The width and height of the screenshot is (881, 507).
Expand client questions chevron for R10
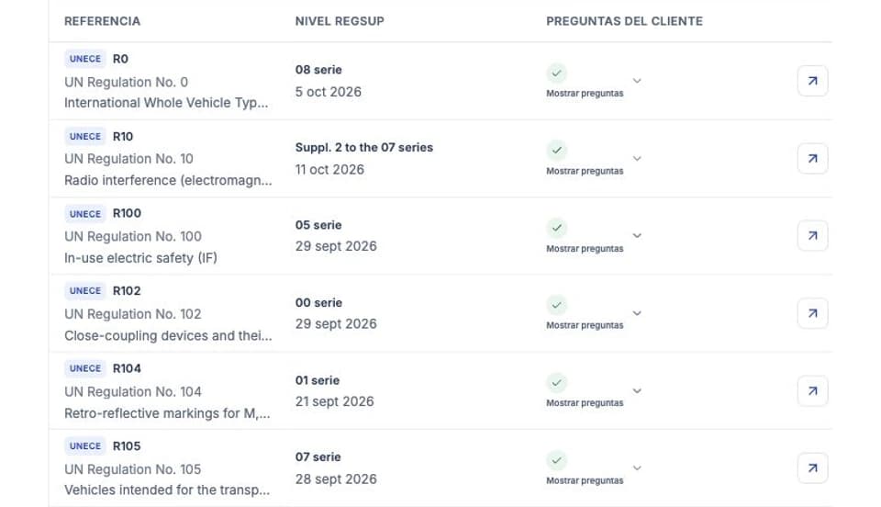(637, 159)
